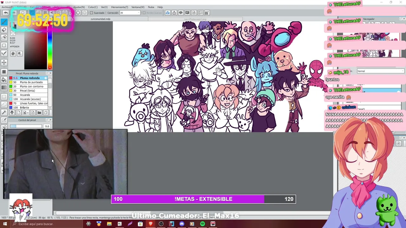Image resolution: width=406 pixels, height=228 pixels.
Task: Open Pluma redonda brush settings gear
Action: coord(46,78)
